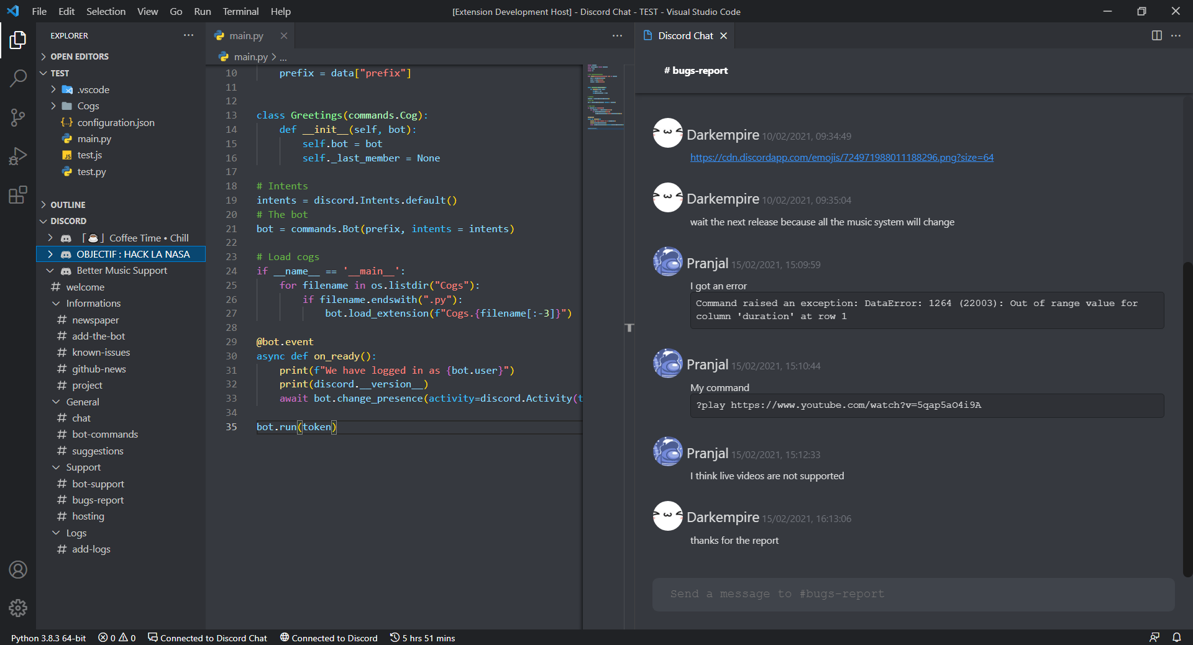
Task: Expand the .vscode folder
Action: [x=53, y=89]
